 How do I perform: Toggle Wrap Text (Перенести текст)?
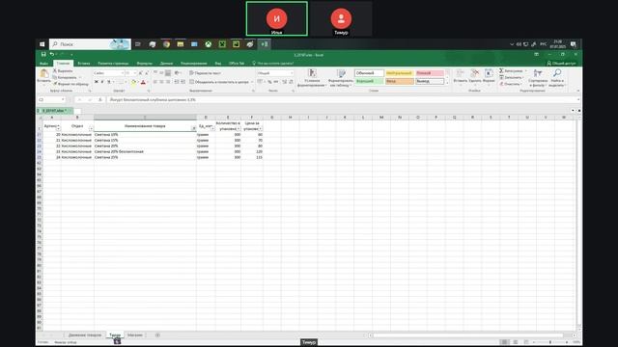(205, 73)
